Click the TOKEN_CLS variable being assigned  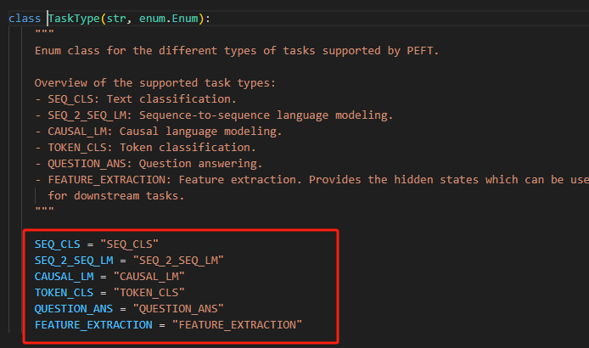coord(65,292)
